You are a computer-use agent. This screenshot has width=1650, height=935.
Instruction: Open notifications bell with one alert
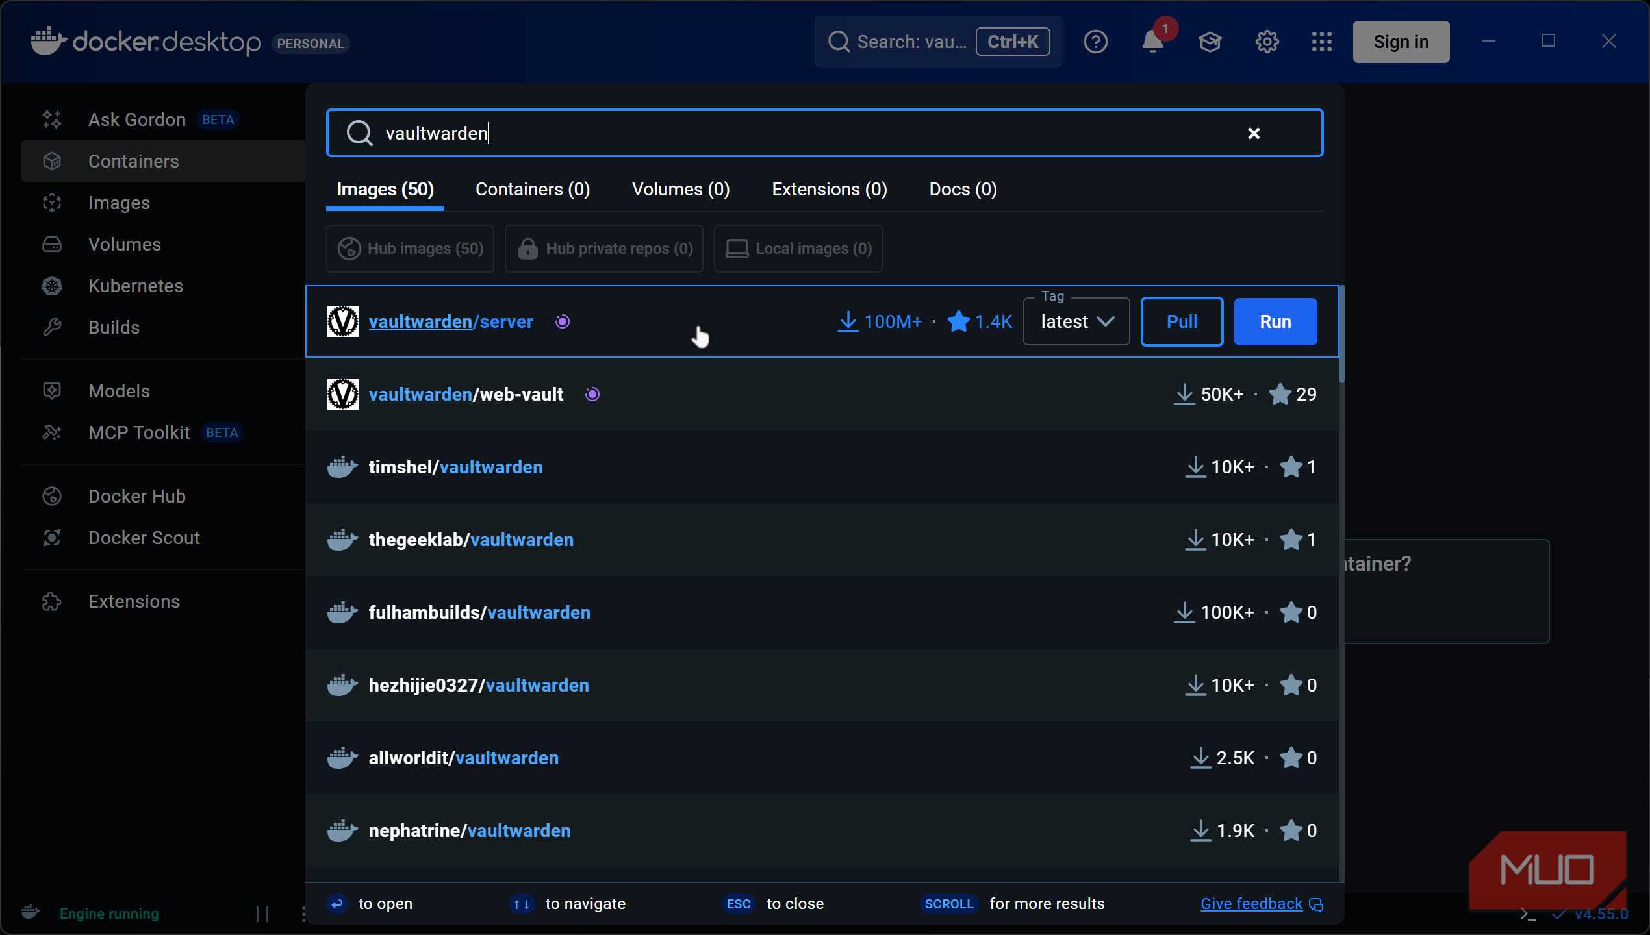point(1153,42)
